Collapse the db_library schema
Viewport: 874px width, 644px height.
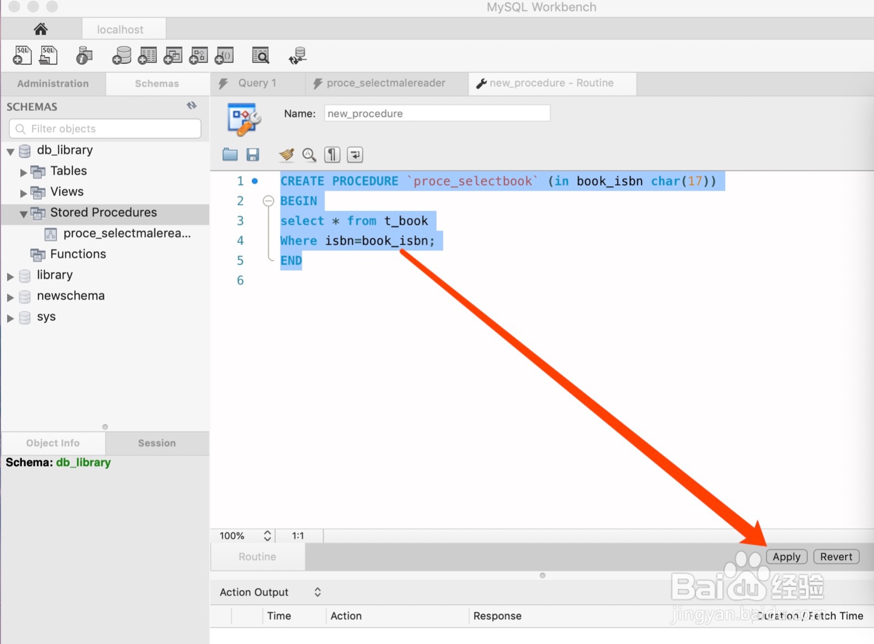point(10,151)
